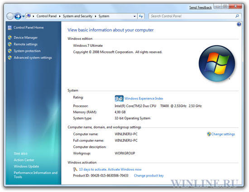Image resolution: width=249 pixels, height=192 pixels.
Task: Click the Forward navigation arrow button
Action: coord(18,16)
